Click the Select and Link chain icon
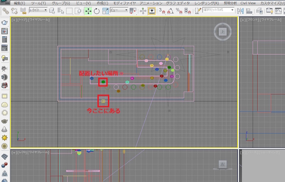285x182 pixels. (5, 10)
